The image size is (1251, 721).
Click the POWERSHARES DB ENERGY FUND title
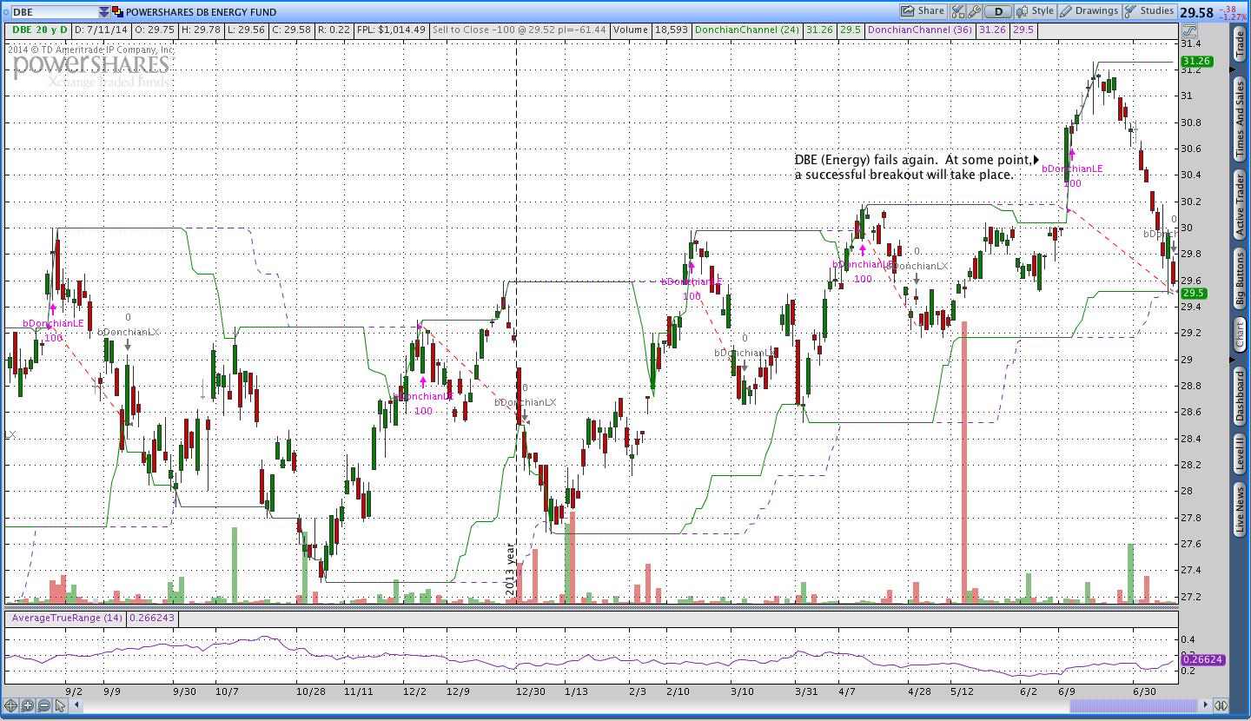[202, 12]
